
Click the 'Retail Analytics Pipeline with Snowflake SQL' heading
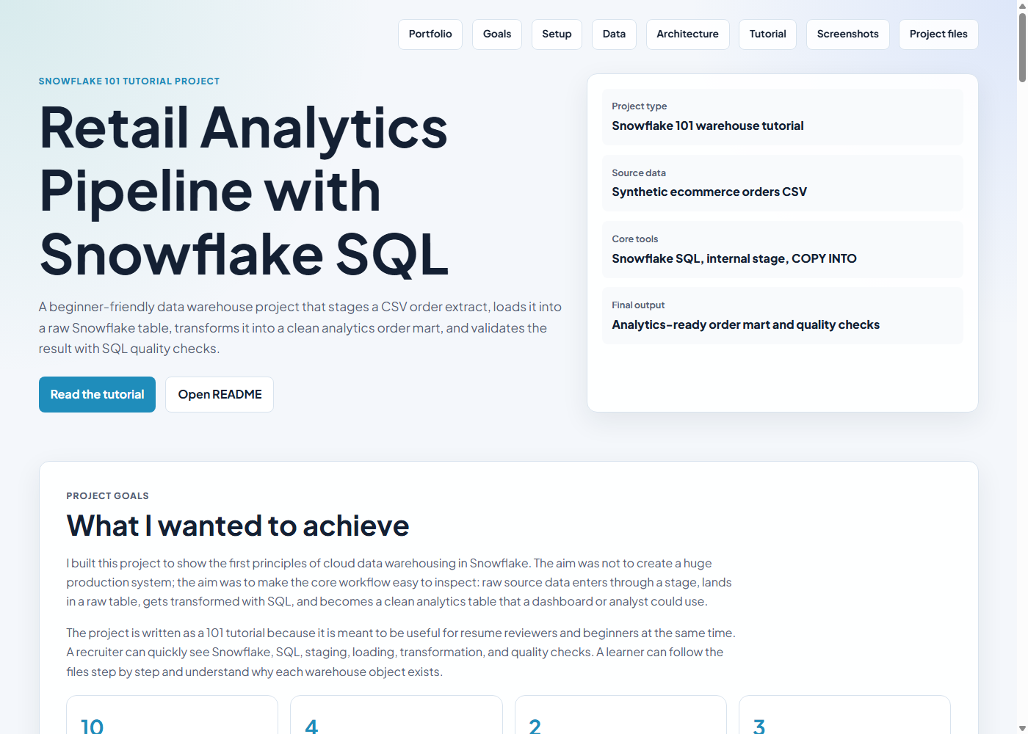click(244, 191)
